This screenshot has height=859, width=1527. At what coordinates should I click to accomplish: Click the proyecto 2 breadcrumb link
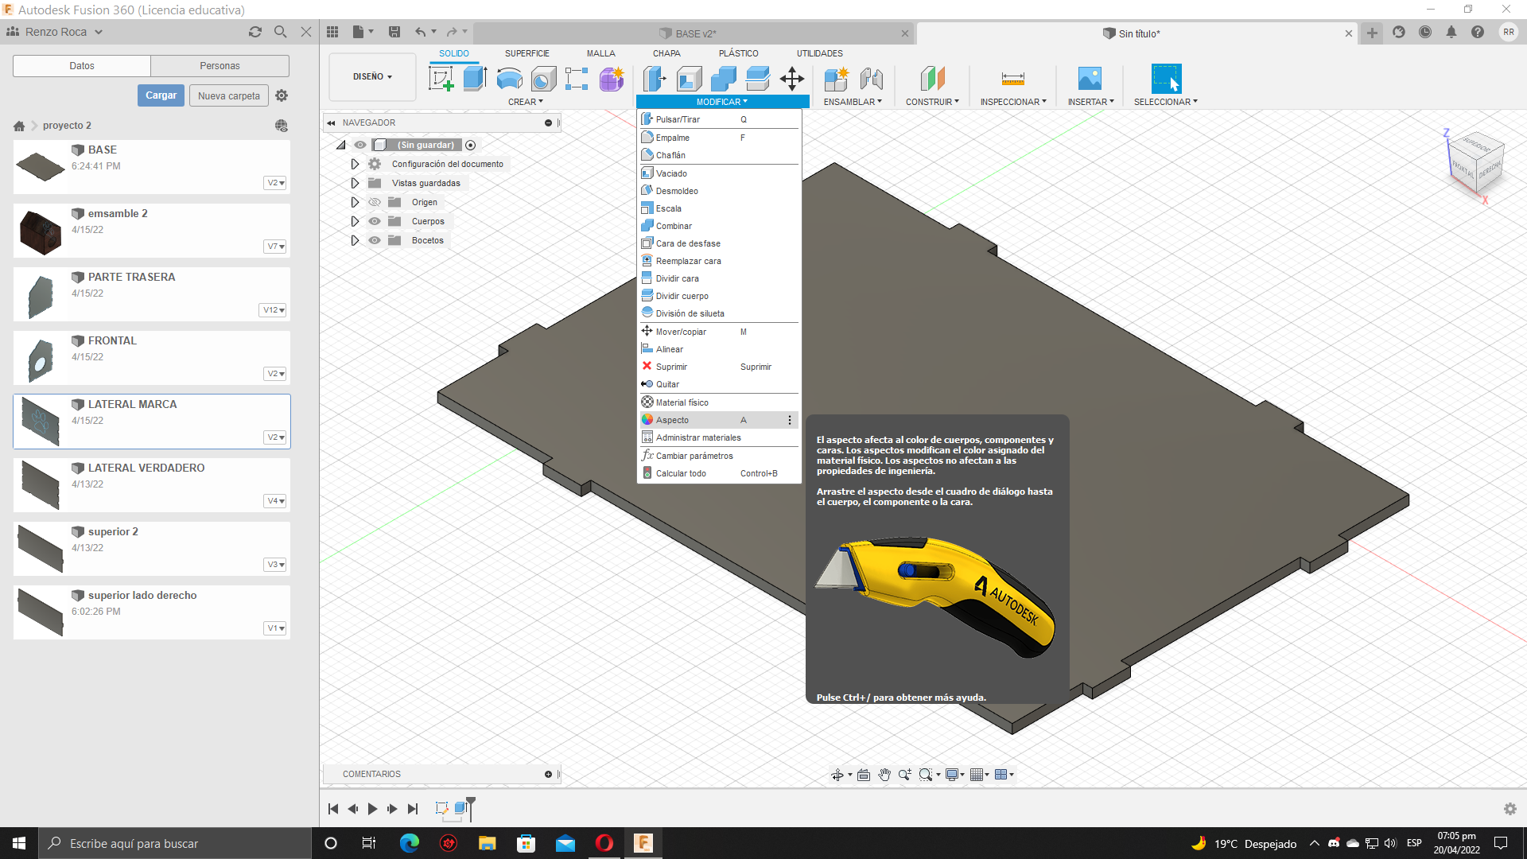pyautogui.click(x=67, y=126)
